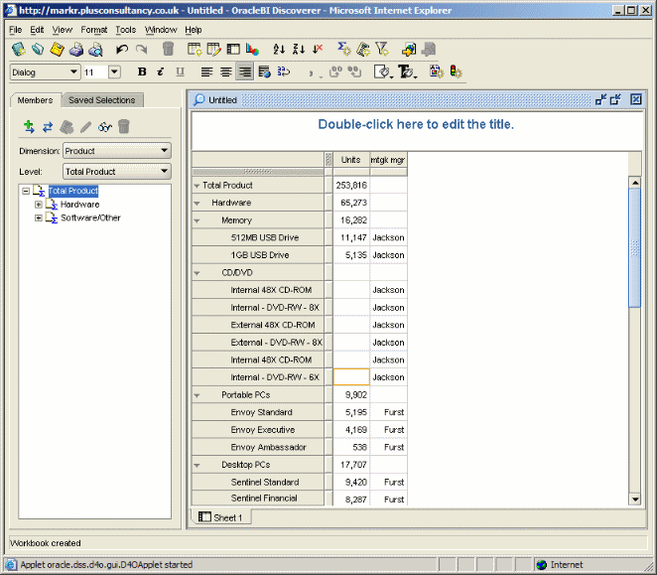Click the glasses find icon in Members

click(105, 127)
